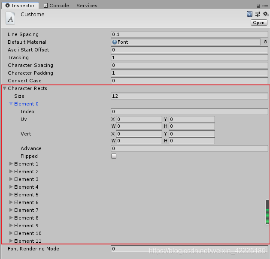Image resolution: width=270 pixels, height=259 pixels.
Task: Switch to the Console tab
Action: point(56,6)
